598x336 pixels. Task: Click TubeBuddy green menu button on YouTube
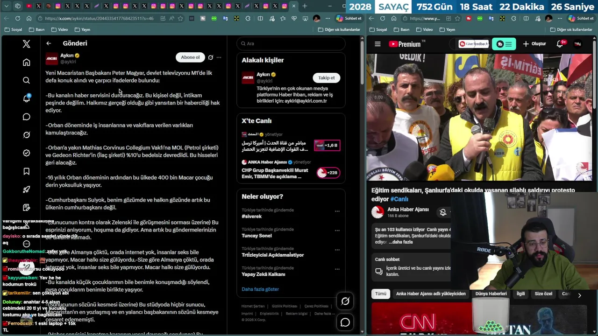click(504, 44)
